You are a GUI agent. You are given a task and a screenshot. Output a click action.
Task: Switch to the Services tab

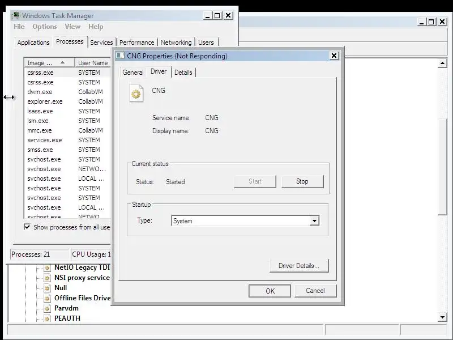tap(101, 42)
